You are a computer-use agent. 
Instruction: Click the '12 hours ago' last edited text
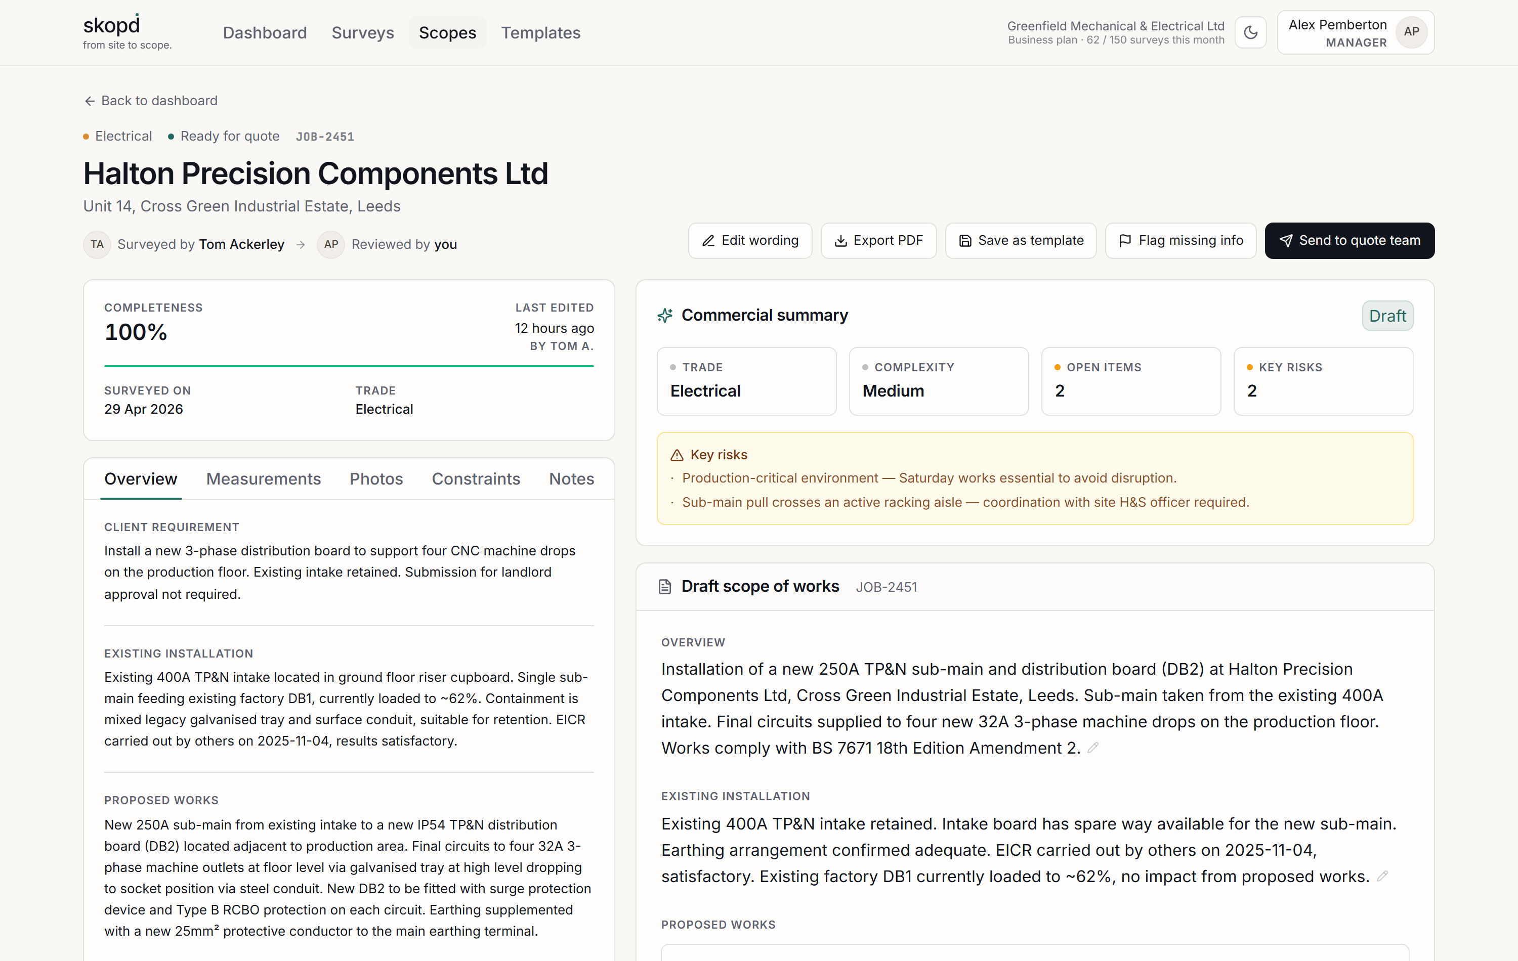[x=554, y=328]
